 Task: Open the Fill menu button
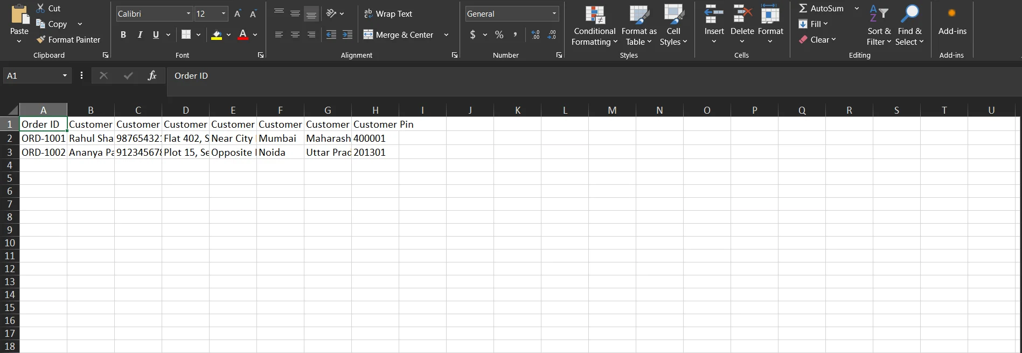813,24
